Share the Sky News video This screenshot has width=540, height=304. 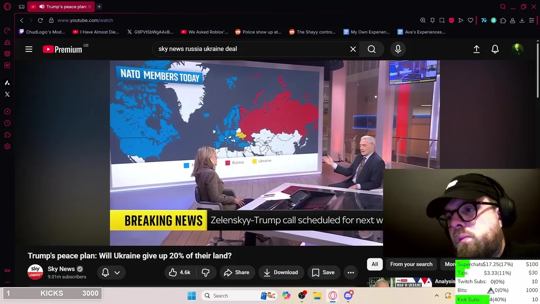click(237, 272)
